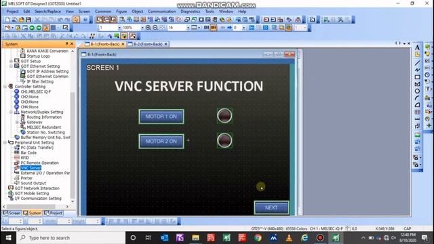Click the VLC cone taskbar icon
The height and width of the screenshot is (244, 434).
click(289, 238)
